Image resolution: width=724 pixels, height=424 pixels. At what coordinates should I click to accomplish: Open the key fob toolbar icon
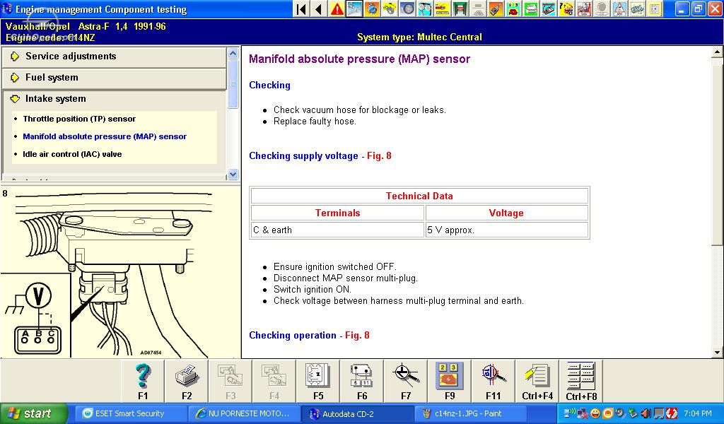(x=496, y=8)
